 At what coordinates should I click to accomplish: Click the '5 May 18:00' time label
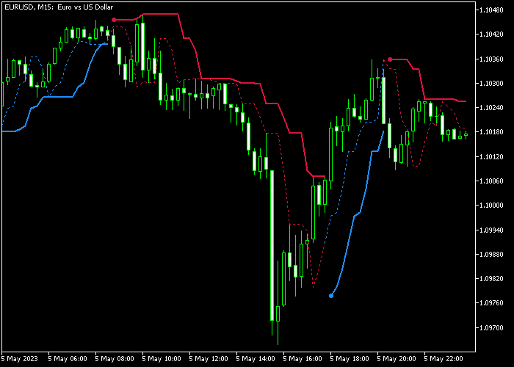click(x=350, y=359)
